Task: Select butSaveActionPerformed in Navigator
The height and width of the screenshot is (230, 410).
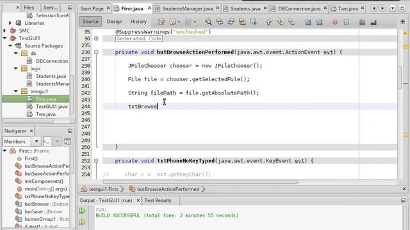Action: pos(47,173)
